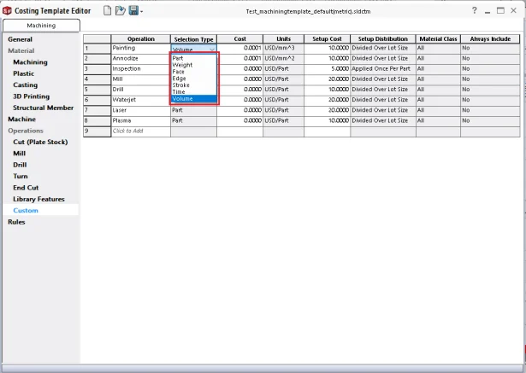Select row header number 1

click(97, 48)
